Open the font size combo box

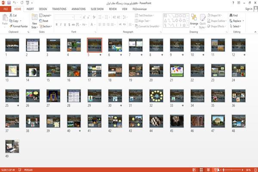[x=78, y=17]
